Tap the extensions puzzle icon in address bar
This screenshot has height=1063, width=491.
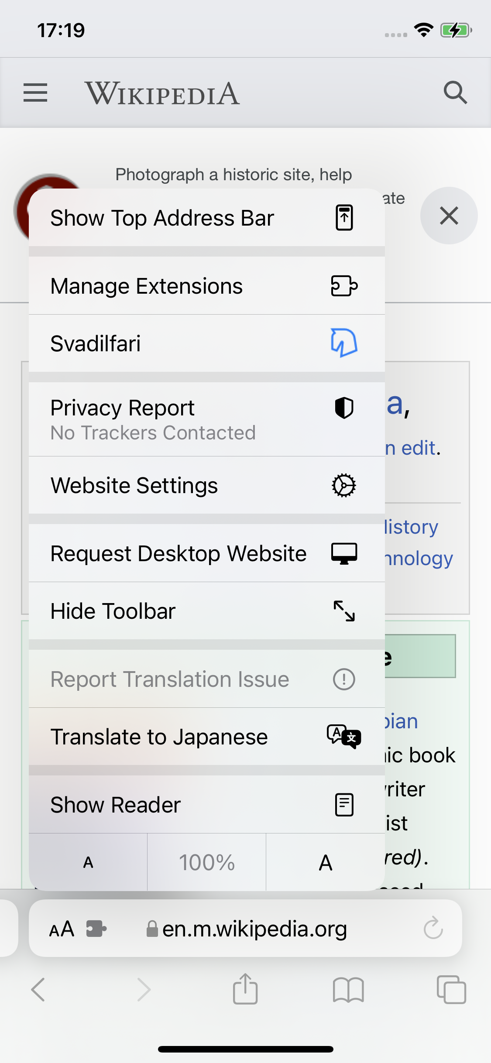(96, 929)
